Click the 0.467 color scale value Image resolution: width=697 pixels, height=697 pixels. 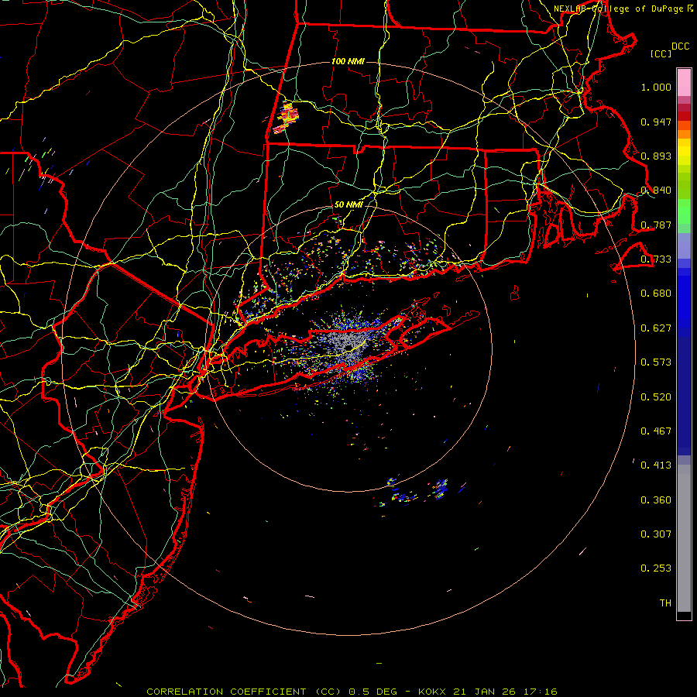point(656,431)
